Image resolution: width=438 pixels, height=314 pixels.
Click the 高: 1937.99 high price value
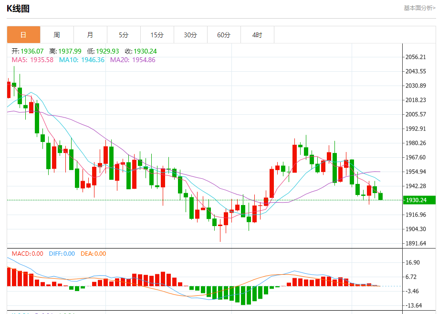65,51
